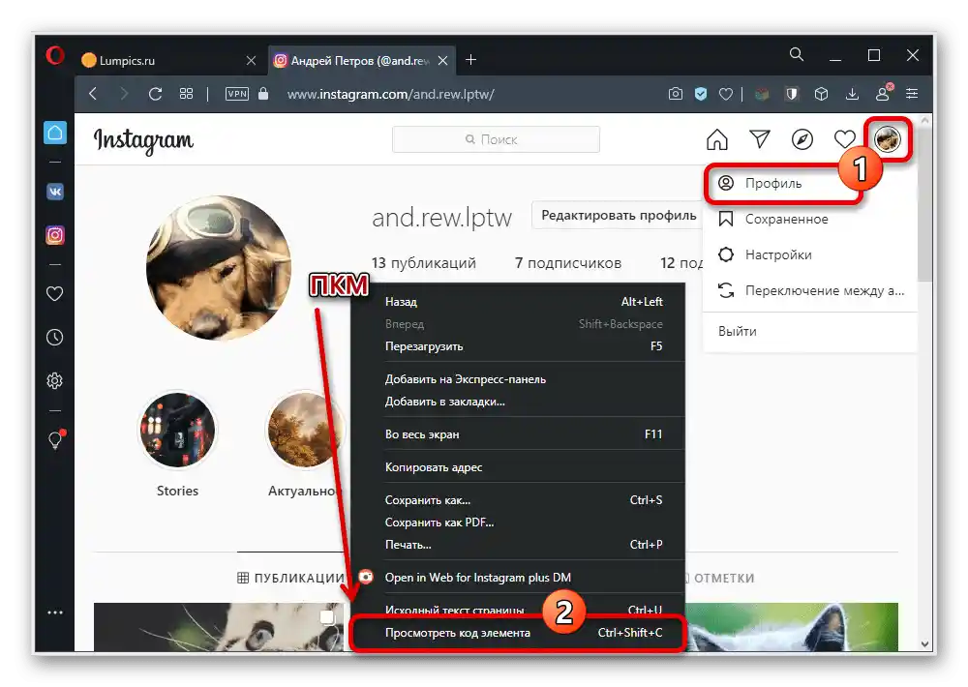
Task: Choose Просмотреть код элемента
Action: (x=519, y=633)
